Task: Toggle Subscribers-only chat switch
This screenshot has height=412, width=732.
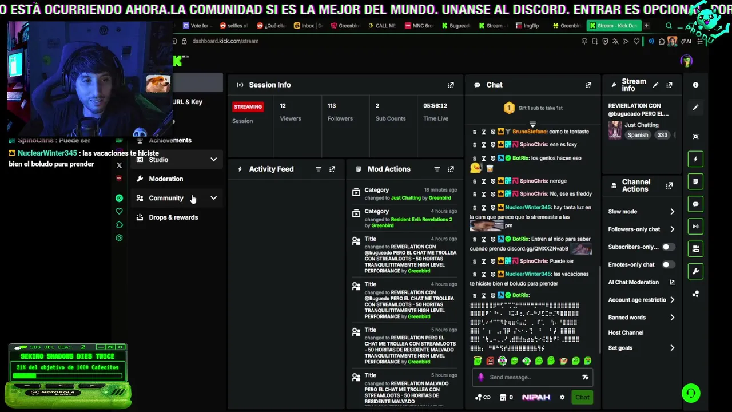Action: click(668, 247)
